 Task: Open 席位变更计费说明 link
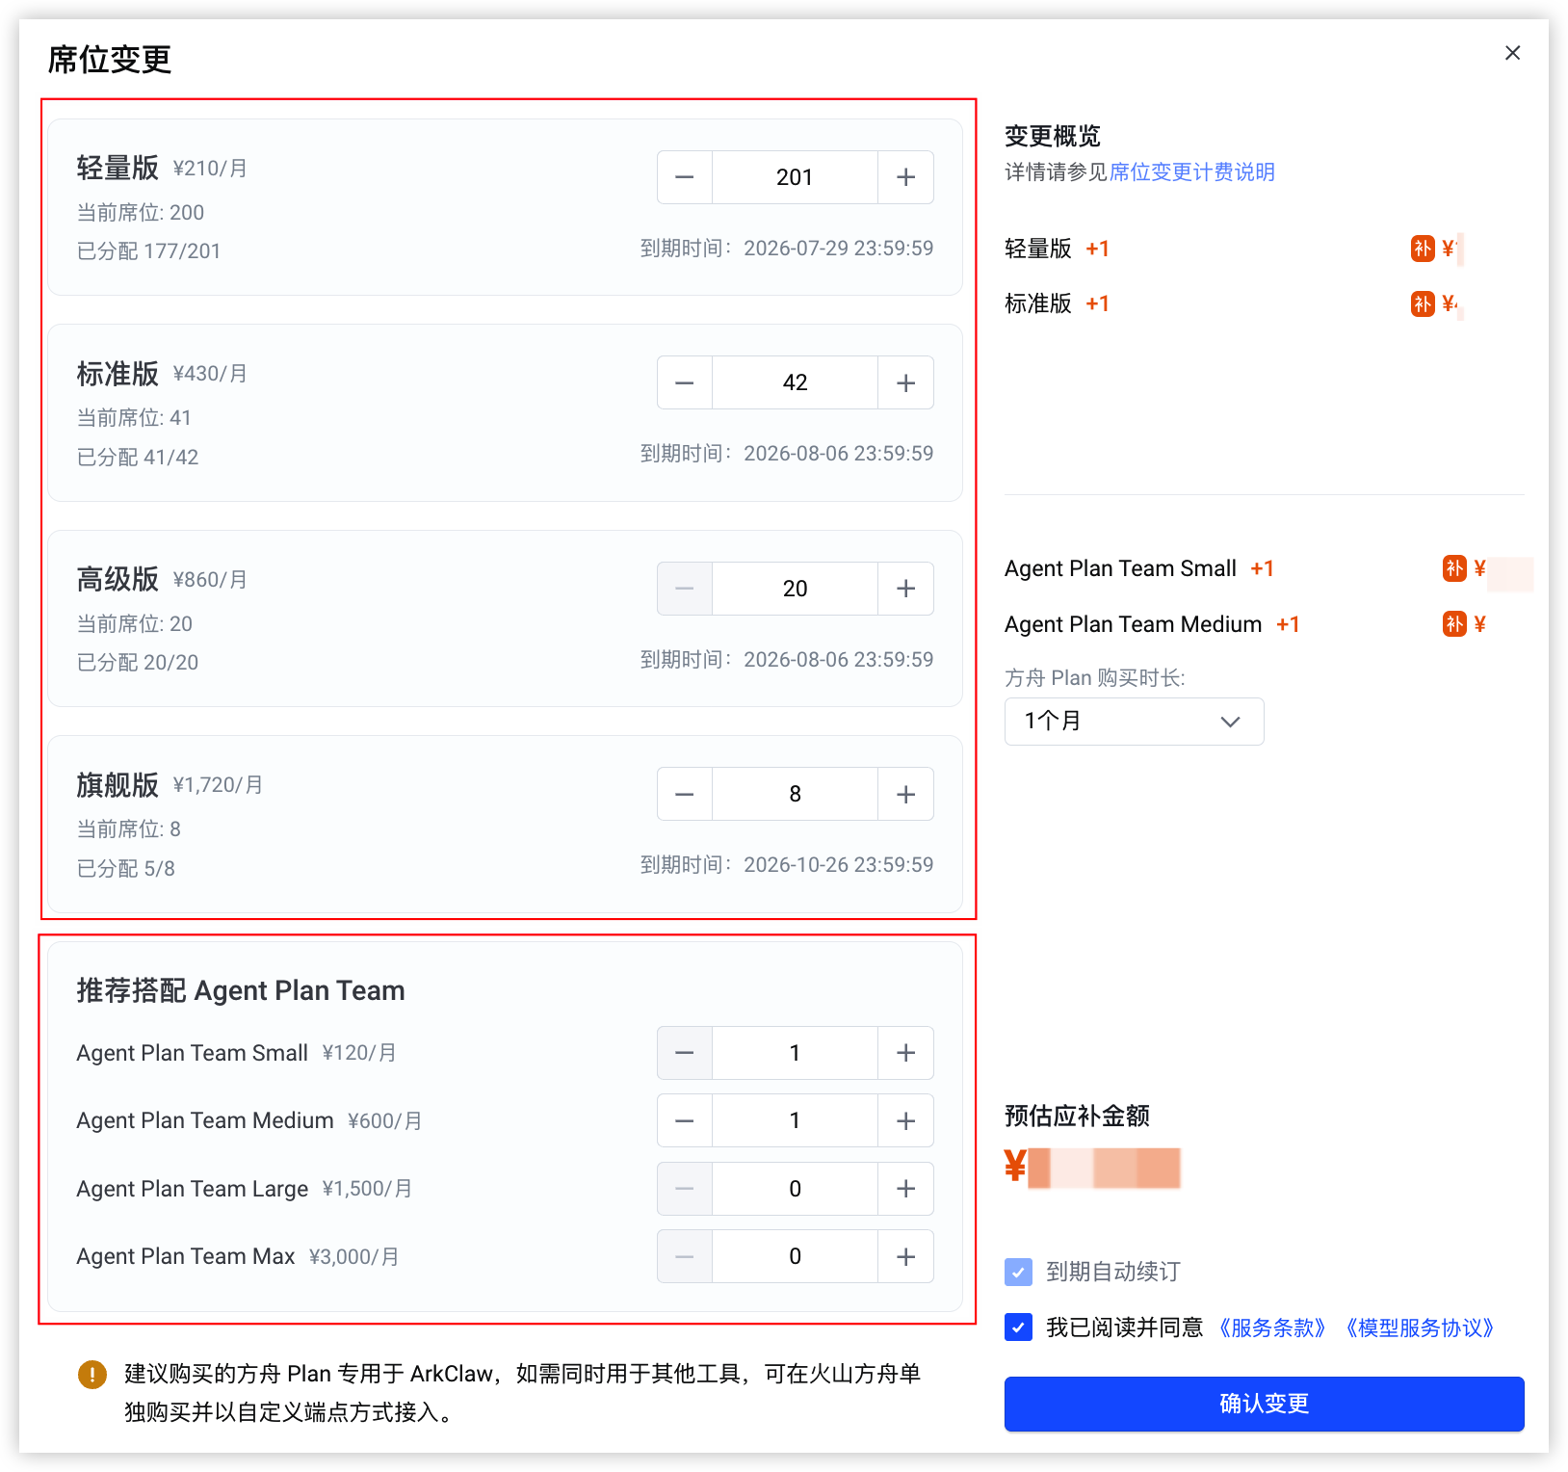tap(1192, 172)
